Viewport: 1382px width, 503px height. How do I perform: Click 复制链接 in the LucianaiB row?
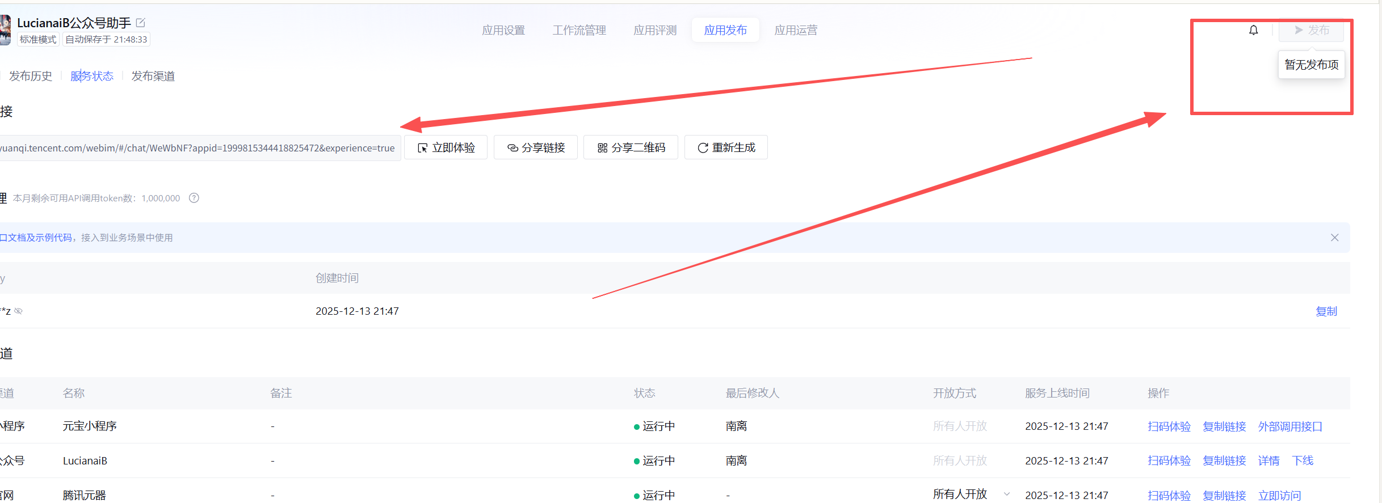click(x=1224, y=460)
